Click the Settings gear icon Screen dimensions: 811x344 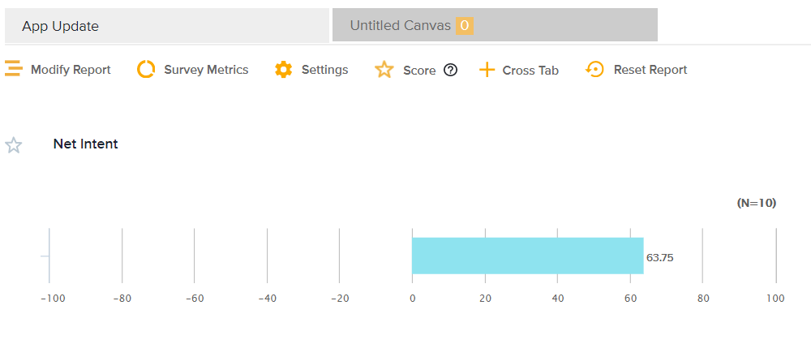tap(283, 70)
